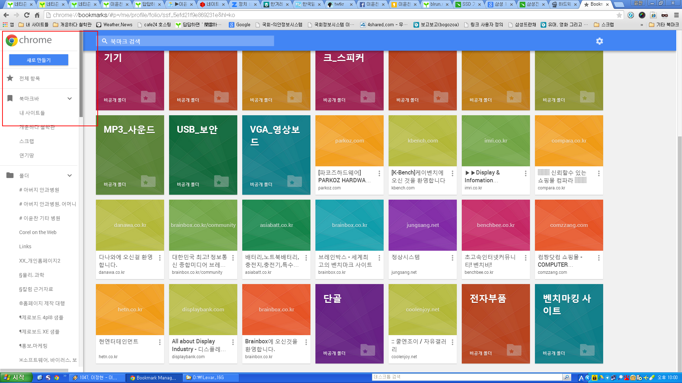Switch to the twtkr browser tab
This screenshot has width=682, height=383.
click(x=340, y=4)
